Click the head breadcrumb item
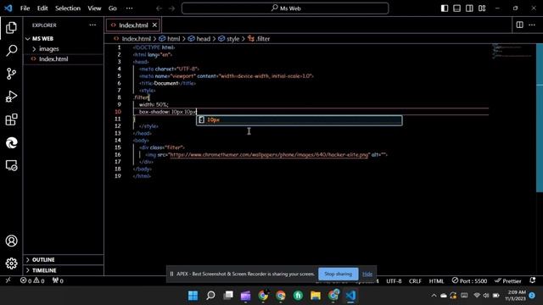Viewport: 543px width, 305px height. (x=199, y=39)
